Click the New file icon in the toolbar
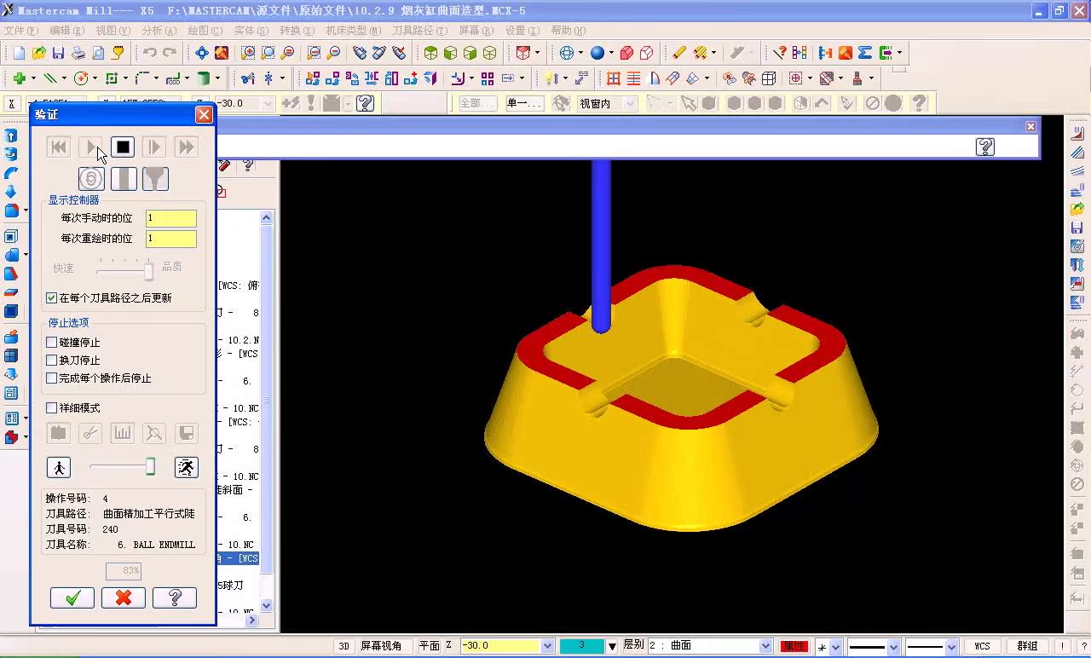The height and width of the screenshot is (658, 1091). (19, 53)
